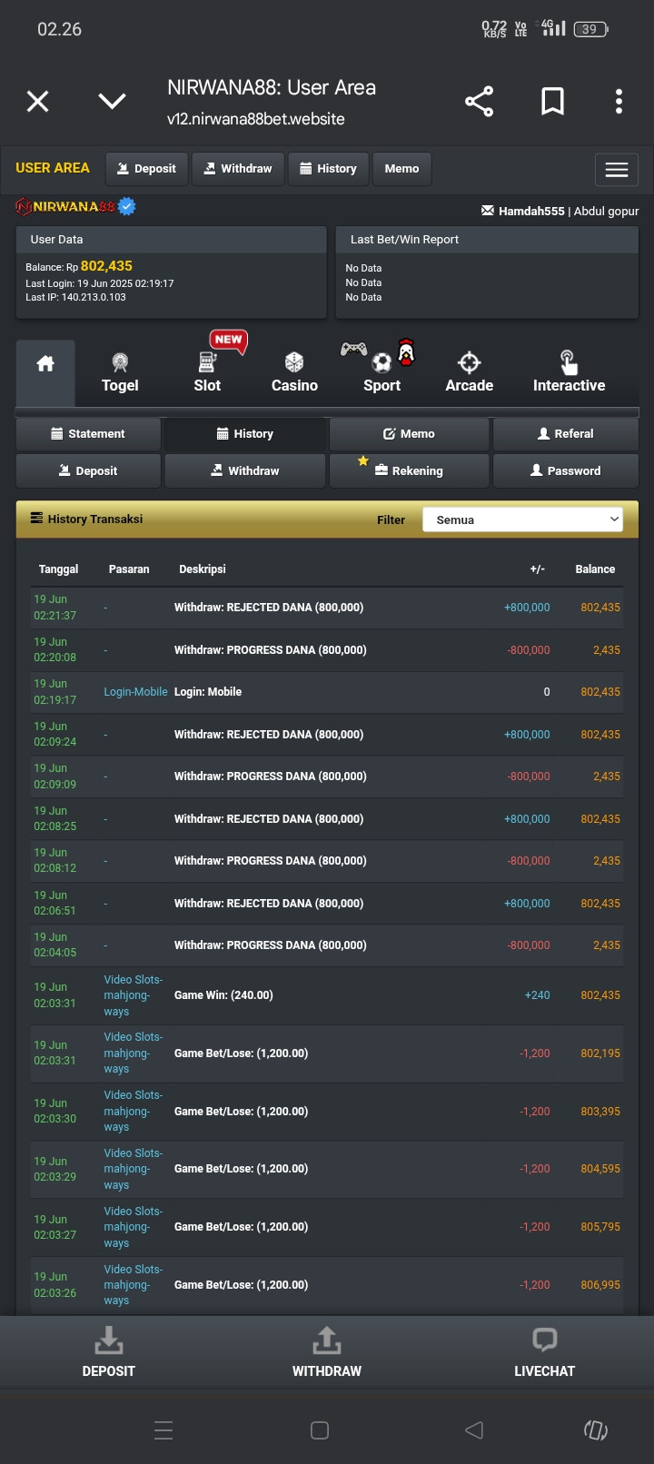Open the Withdraw tab in menu grid
The image size is (654, 1464).
click(245, 471)
